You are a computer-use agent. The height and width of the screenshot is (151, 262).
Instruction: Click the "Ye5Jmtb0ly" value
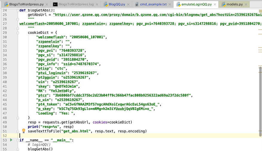pos(61,91)
